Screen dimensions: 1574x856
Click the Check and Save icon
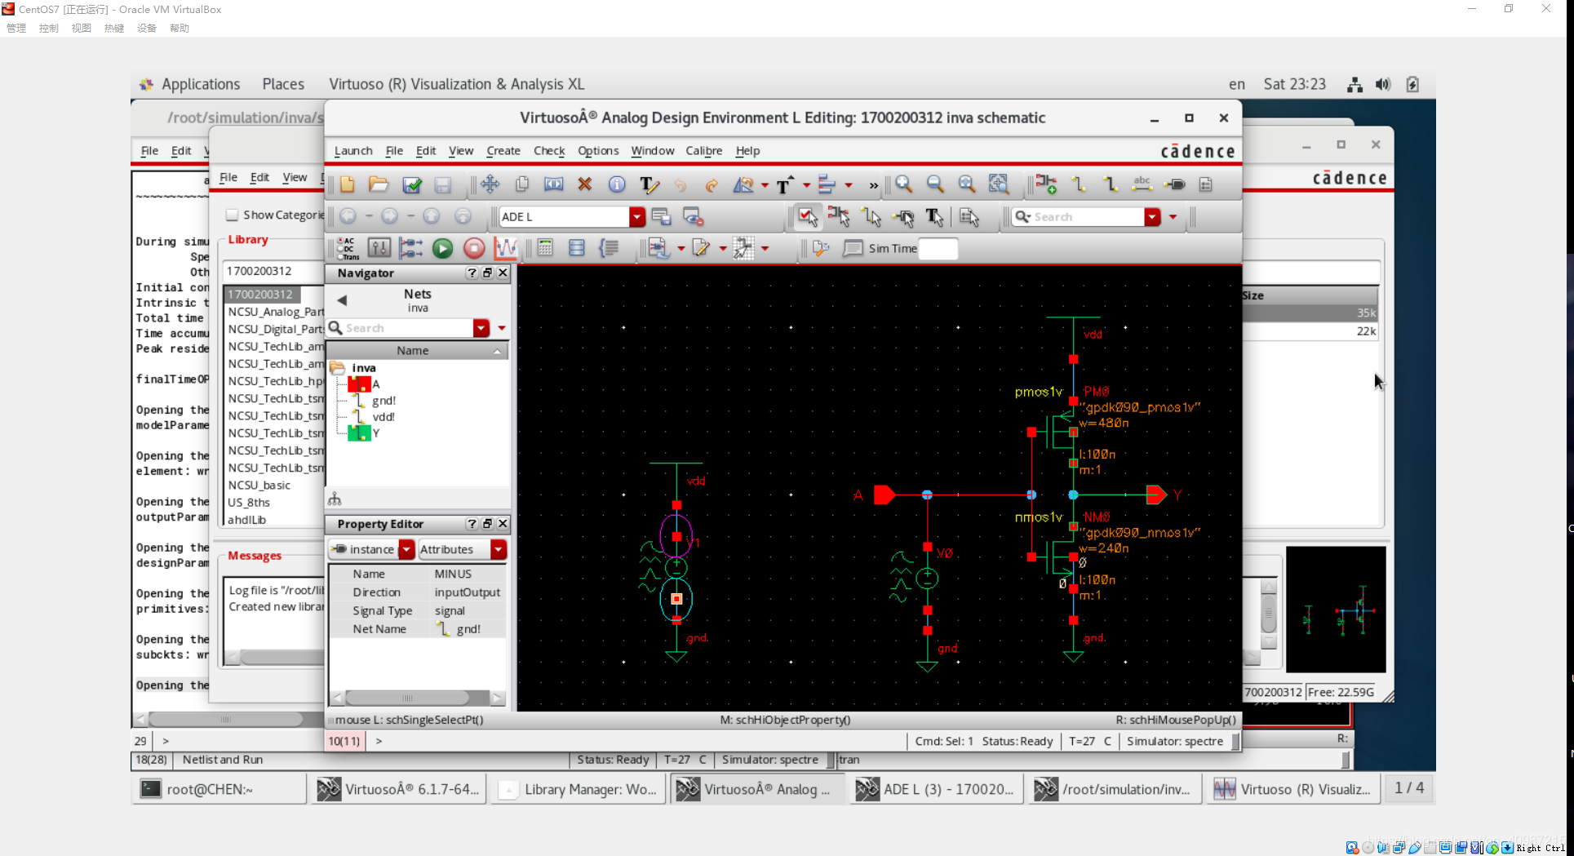(x=412, y=185)
